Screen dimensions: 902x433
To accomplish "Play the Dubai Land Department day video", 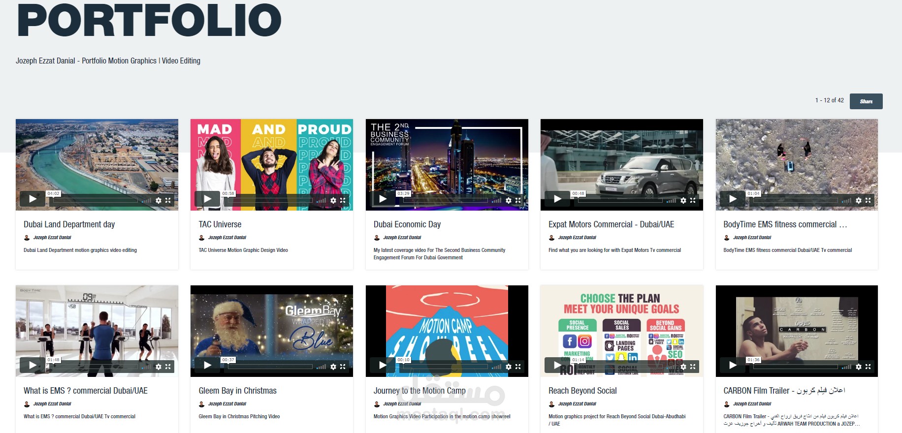I will coord(32,199).
